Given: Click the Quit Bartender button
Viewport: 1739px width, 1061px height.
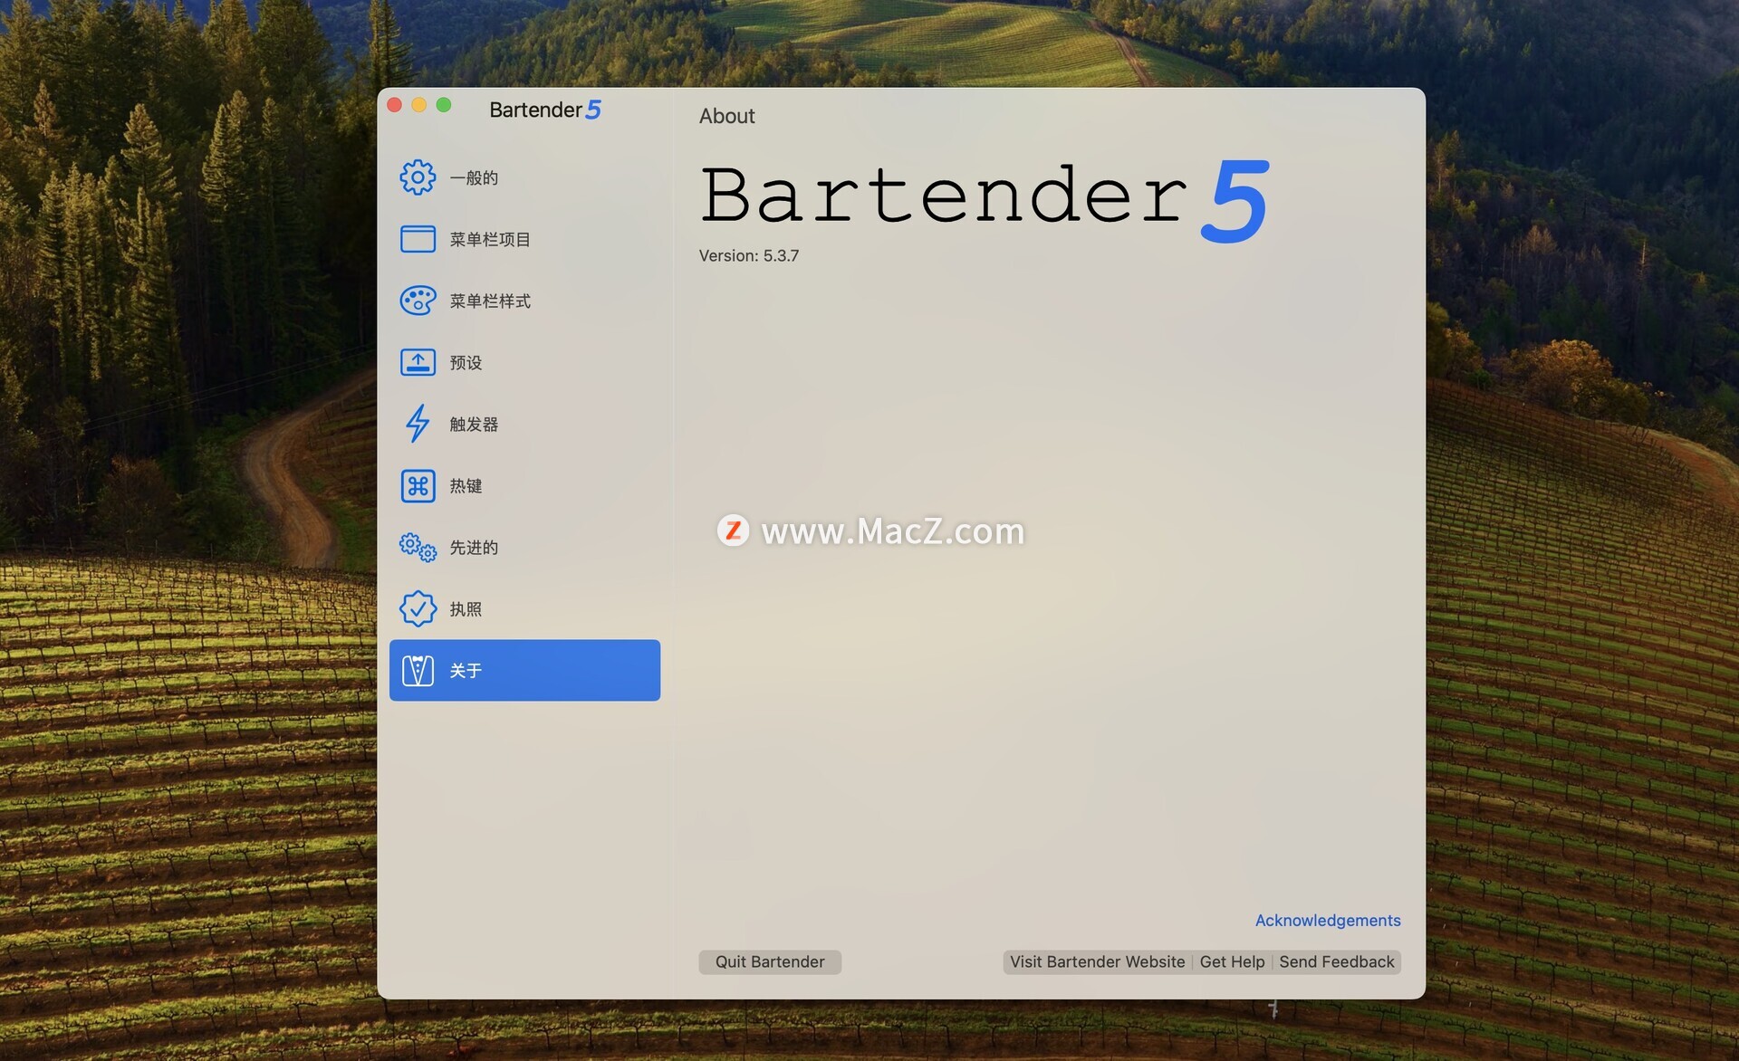Looking at the screenshot, I should point(770,961).
